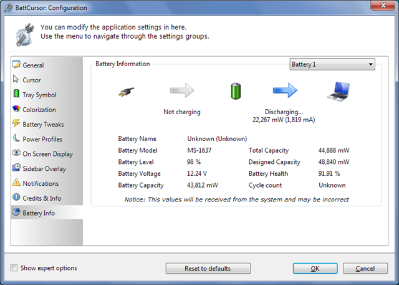The height and width of the screenshot is (285, 399).
Task: Click the 'Total Capacity' label
Action: (269, 150)
